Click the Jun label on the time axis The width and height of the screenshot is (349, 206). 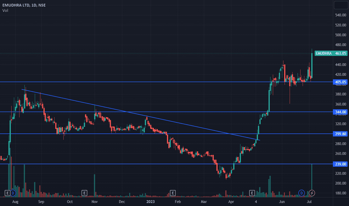pyautogui.click(x=282, y=202)
